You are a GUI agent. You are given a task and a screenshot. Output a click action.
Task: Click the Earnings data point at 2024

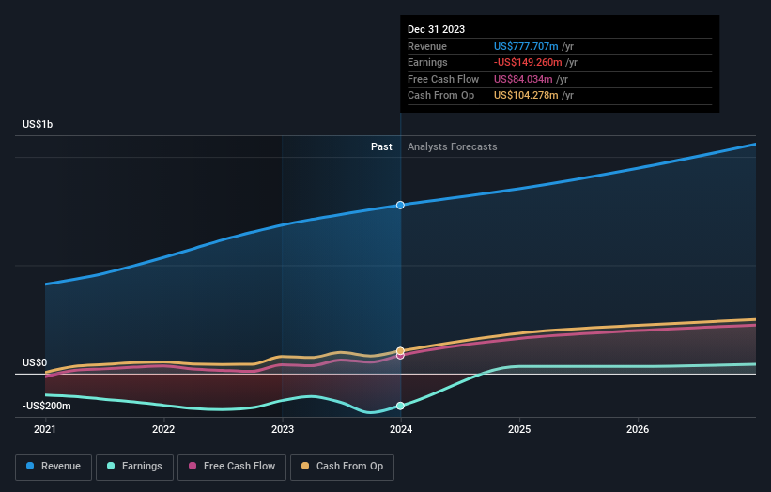coord(400,406)
